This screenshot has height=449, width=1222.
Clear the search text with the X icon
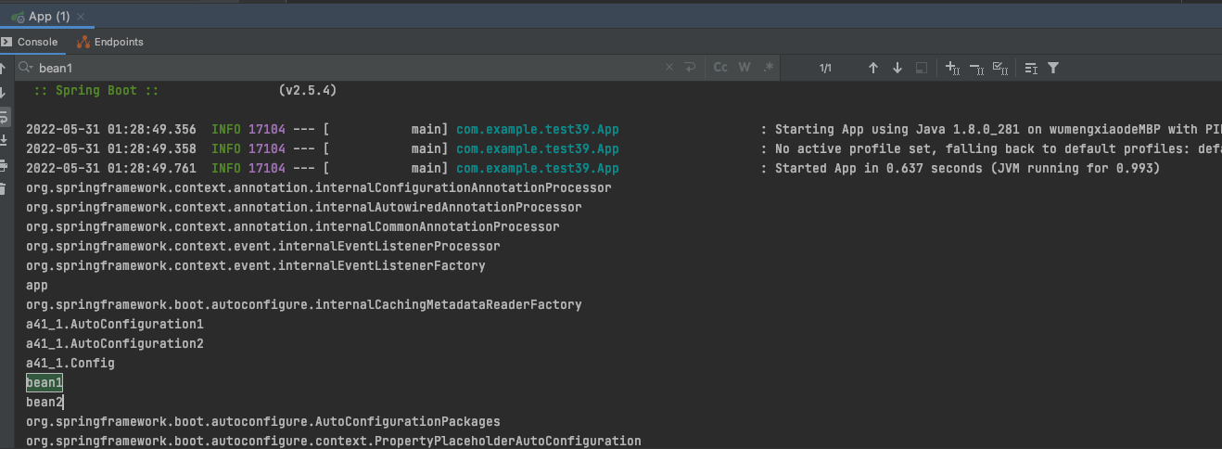[670, 68]
